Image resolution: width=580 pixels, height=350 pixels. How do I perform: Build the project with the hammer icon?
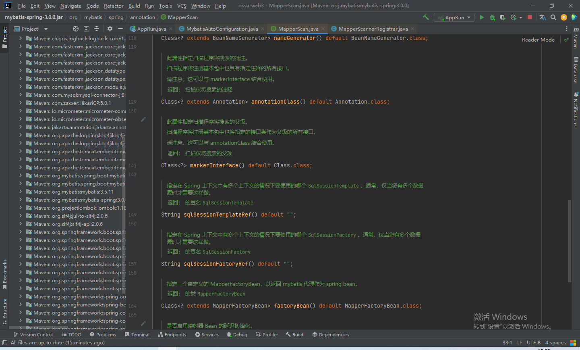pyautogui.click(x=426, y=17)
